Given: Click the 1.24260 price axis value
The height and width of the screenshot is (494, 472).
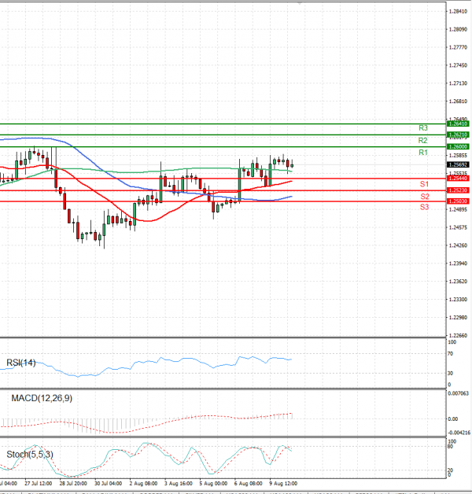Looking at the screenshot, I should coord(458,245).
